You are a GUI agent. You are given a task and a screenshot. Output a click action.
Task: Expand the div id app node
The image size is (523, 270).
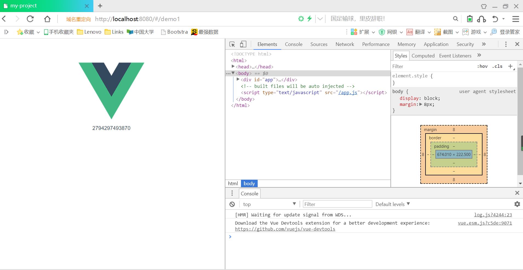[238, 79]
